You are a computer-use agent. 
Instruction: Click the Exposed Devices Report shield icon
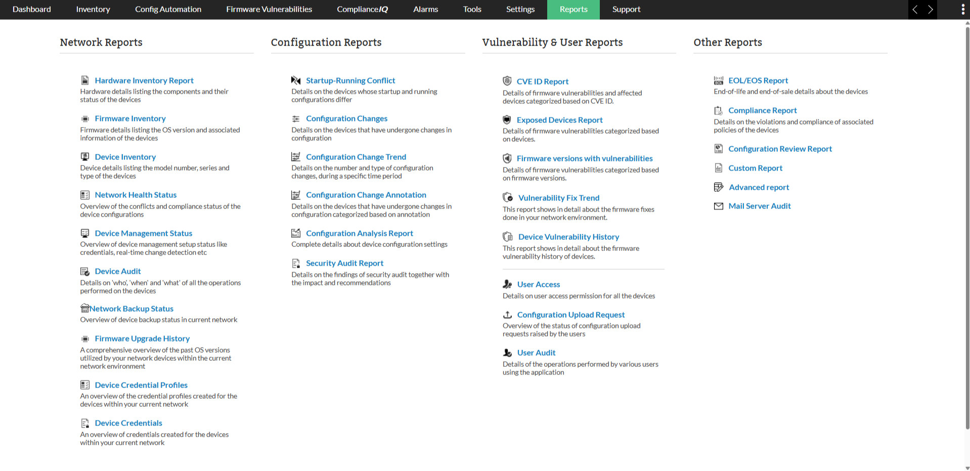pos(507,120)
